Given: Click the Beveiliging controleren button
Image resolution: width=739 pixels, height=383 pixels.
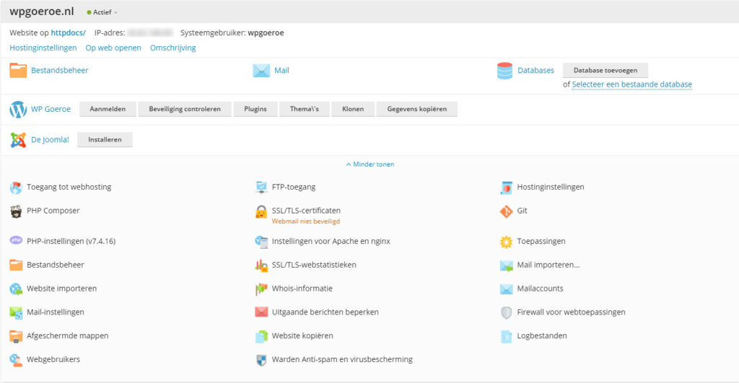Looking at the screenshot, I should [185, 110].
